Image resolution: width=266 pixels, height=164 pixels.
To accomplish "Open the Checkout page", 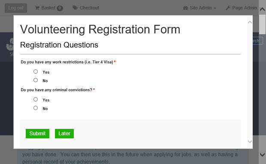I will 86,8.
